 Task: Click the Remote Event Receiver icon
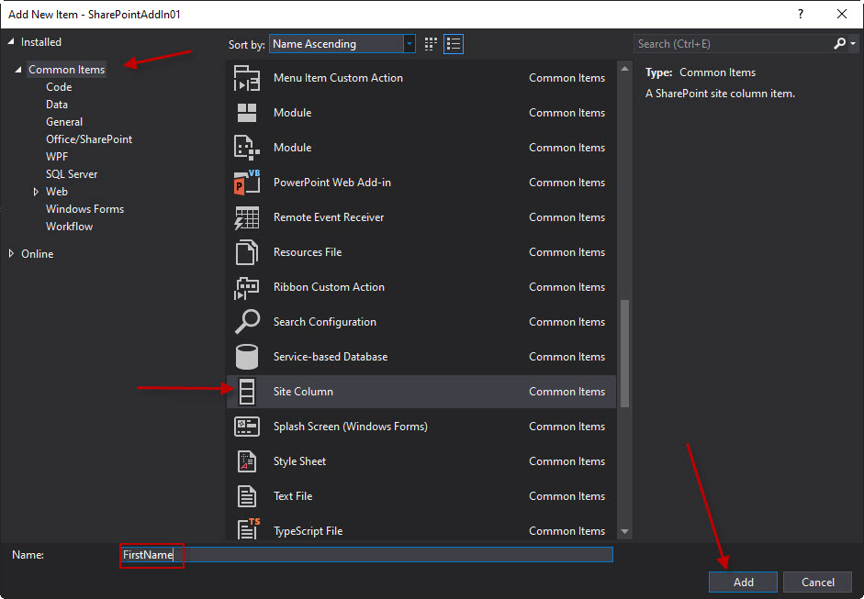pos(247,217)
